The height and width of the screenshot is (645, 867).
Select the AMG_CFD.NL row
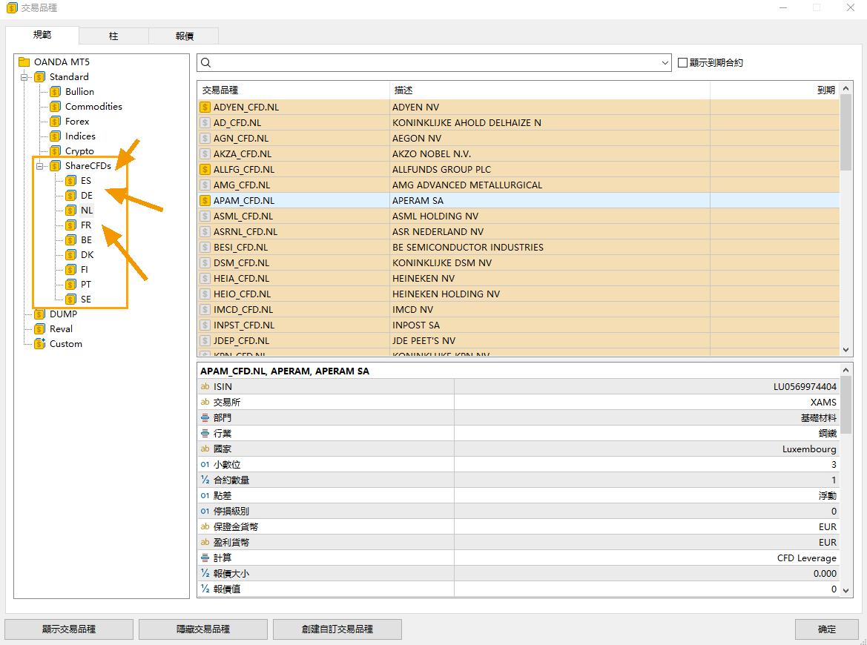coord(518,185)
